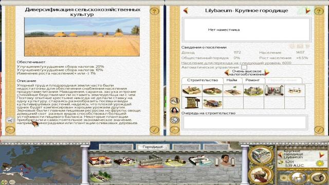
Task: Open the 'Городище' tab in bottom panel
Action: tap(153, 147)
